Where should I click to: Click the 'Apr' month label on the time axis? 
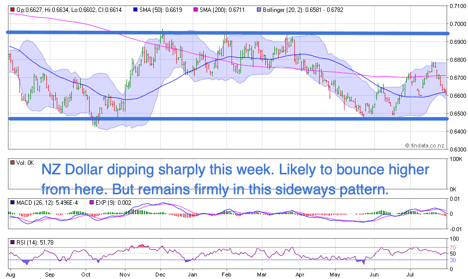coord(300,275)
